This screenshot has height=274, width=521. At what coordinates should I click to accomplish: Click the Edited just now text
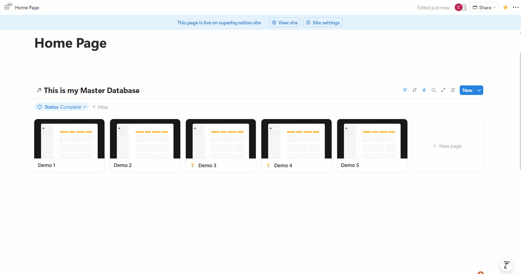point(433,8)
